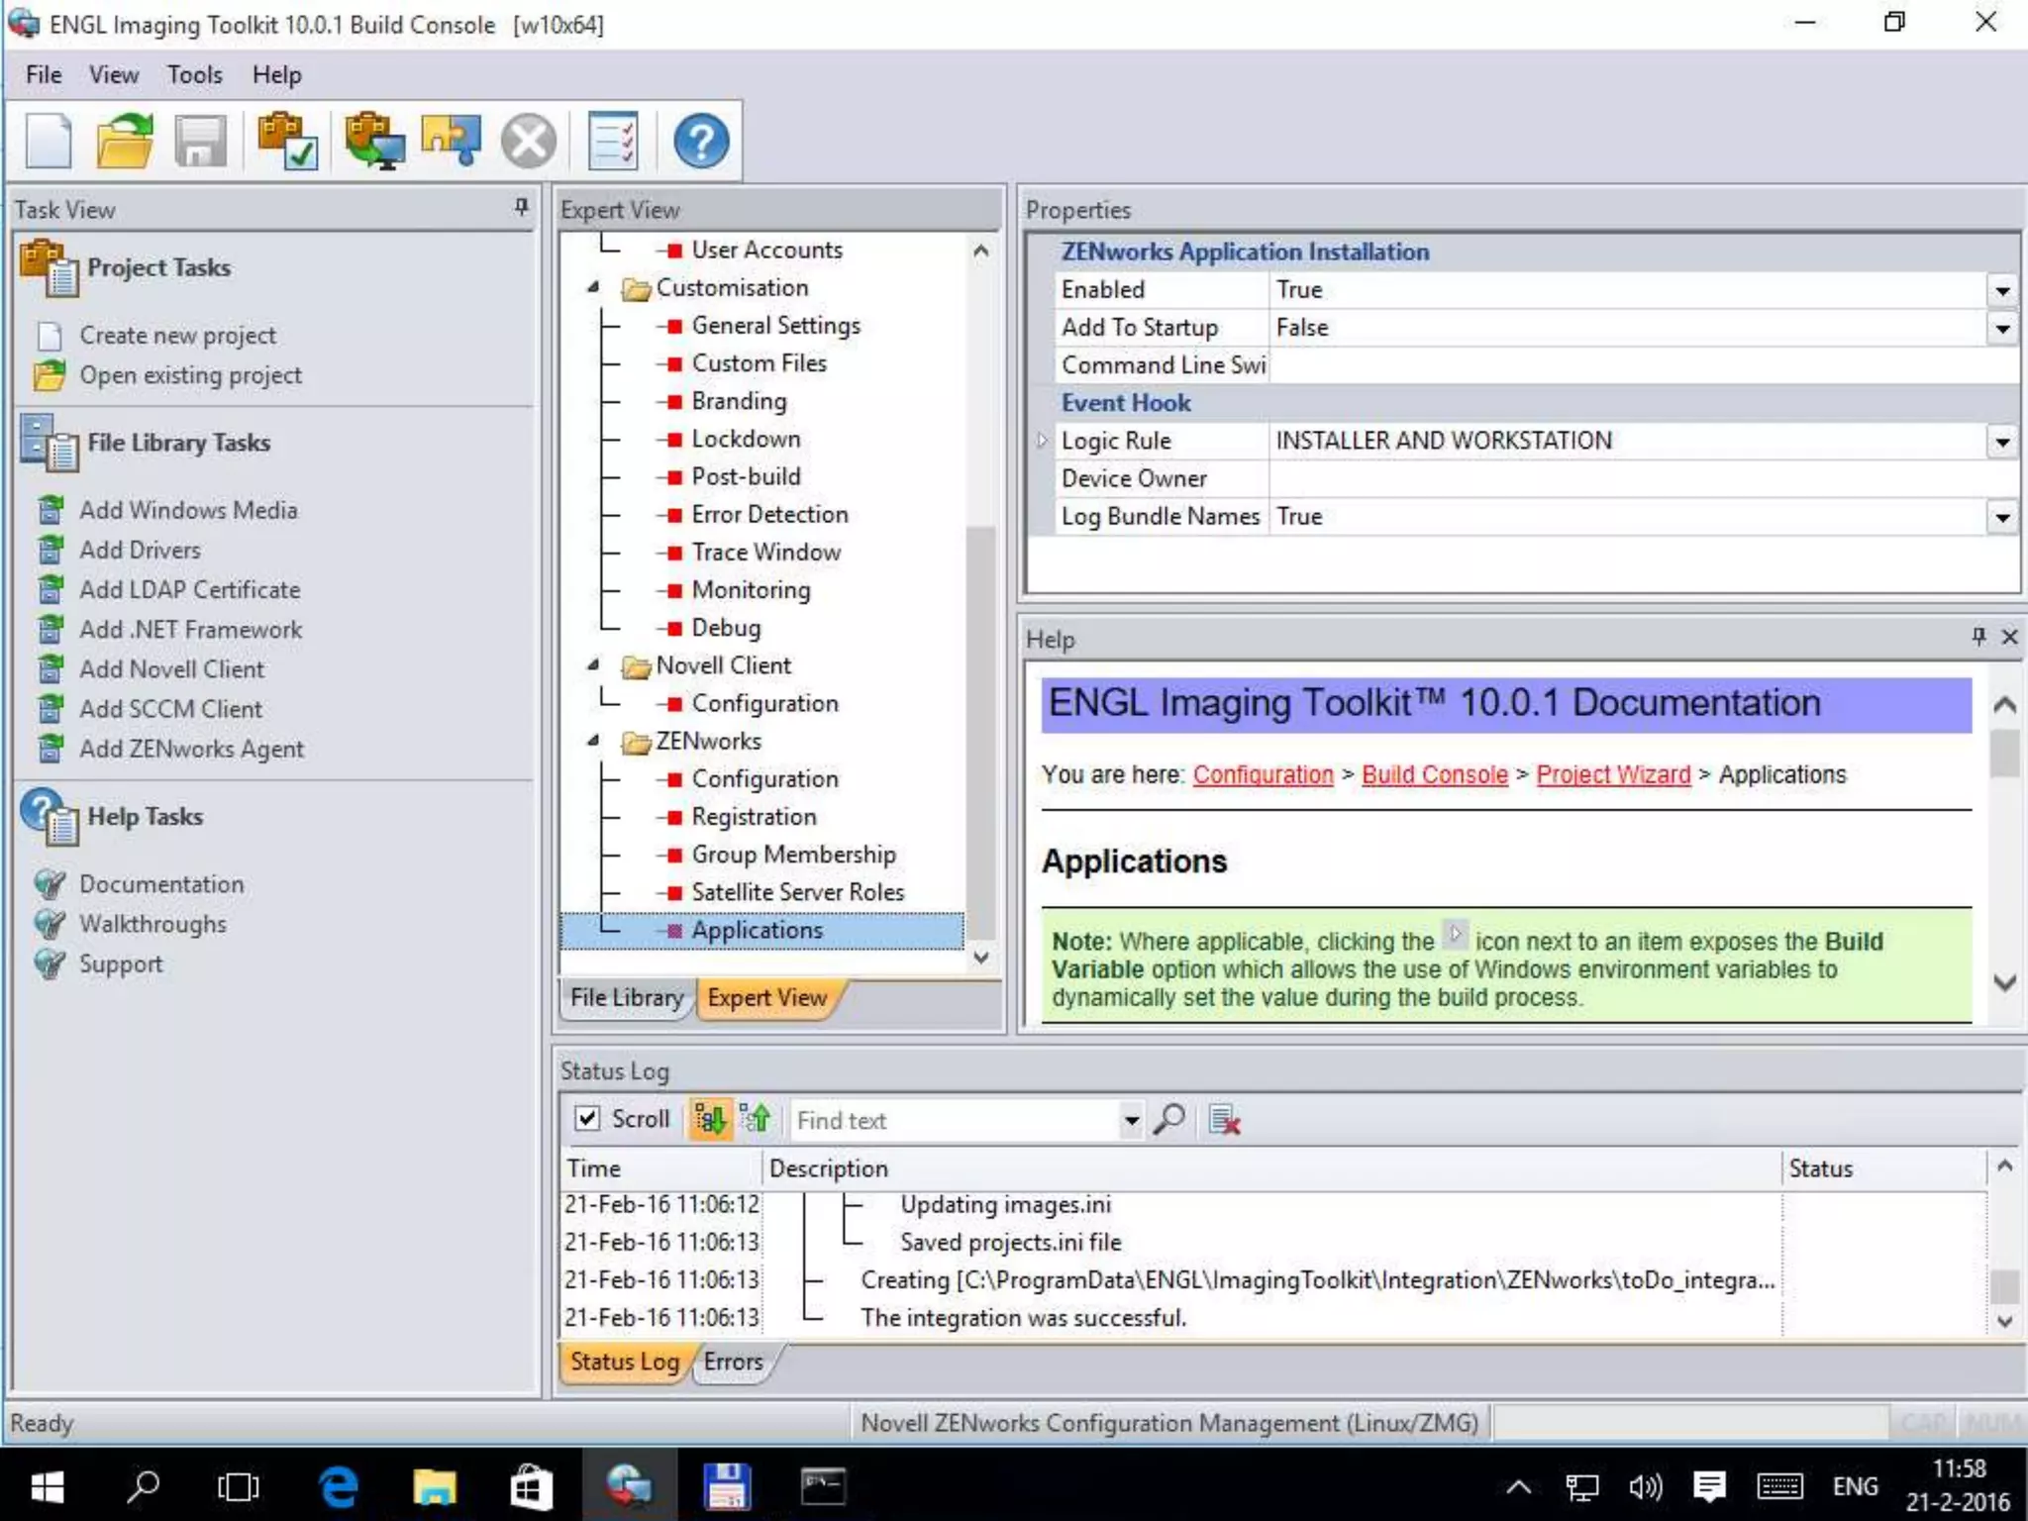This screenshot has width=2028, height=1521.
Task: Switch to the Errors tab
Action: tap(733, 1362)
